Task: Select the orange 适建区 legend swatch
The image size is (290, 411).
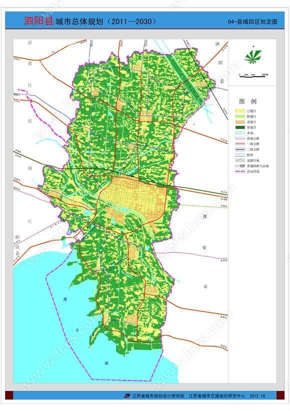Action: [240, 122]
